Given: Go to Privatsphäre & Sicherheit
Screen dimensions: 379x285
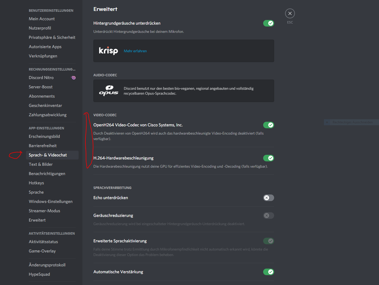Looking at the screenshot, I should point(52,37).
